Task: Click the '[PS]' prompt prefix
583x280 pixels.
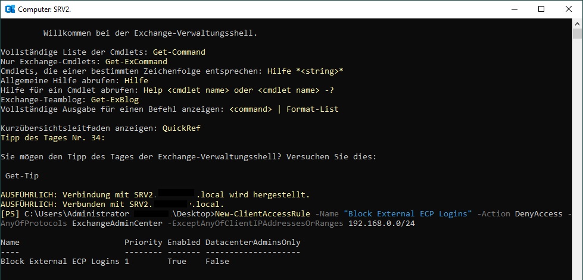Action: (x=10, y=213)
